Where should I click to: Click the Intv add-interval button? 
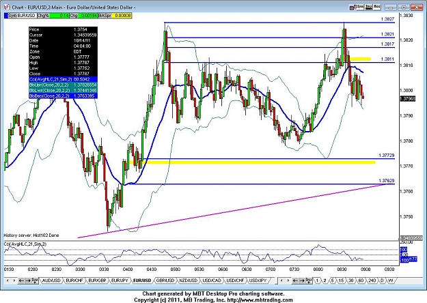point(309,280)
